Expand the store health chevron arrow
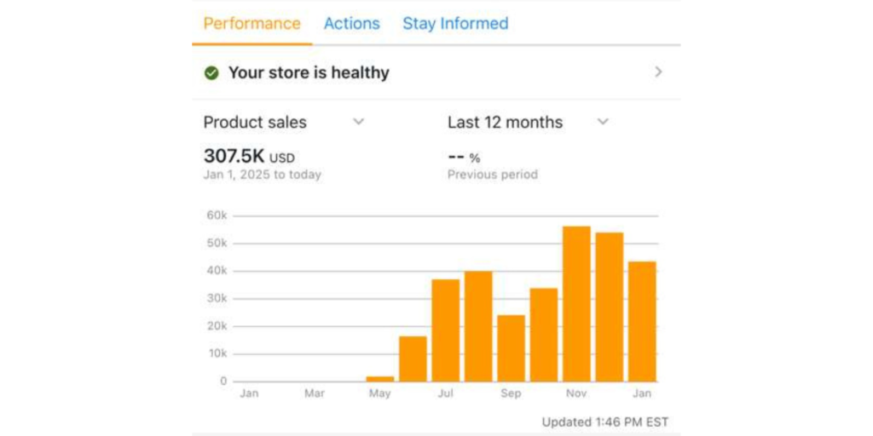Image resolution: width=873 pixels, height=436 pixels. pyautogui.click(x=658, y=72)
